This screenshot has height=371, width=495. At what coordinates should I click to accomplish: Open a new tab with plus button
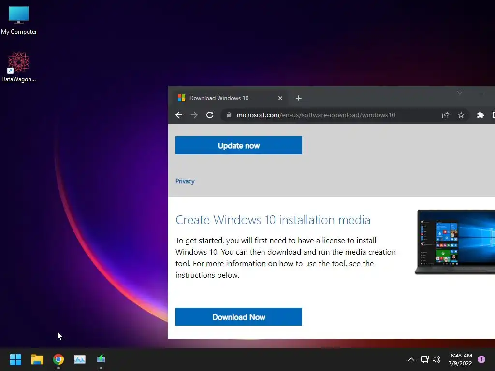point(298,98)
